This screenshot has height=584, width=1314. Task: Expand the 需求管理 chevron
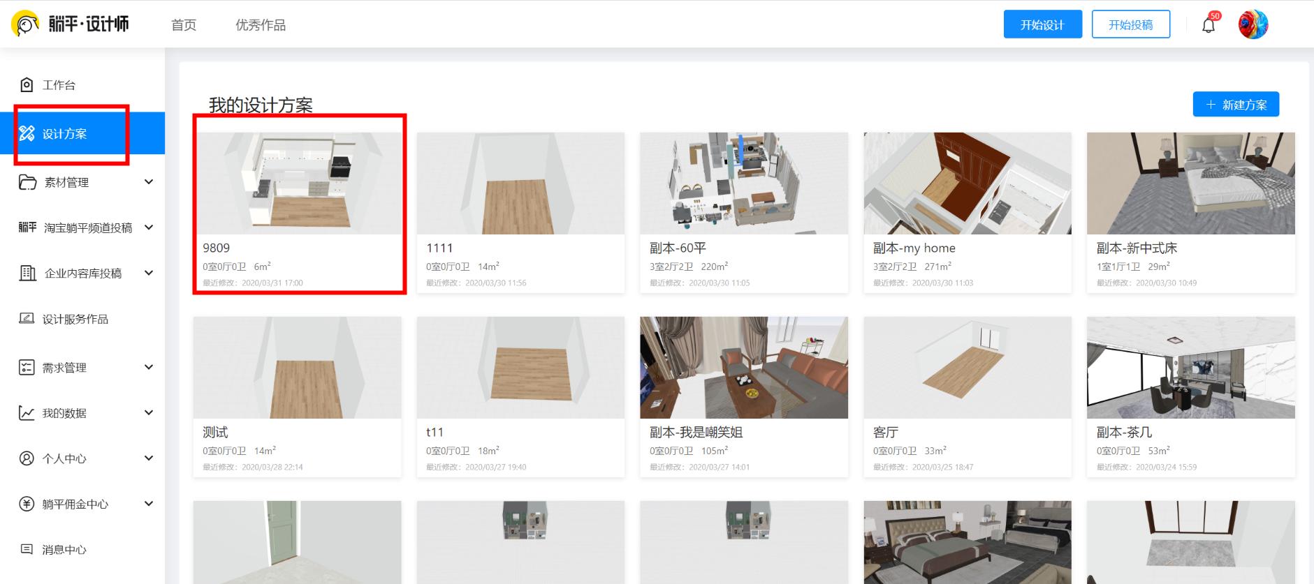(x=148, y=367)
